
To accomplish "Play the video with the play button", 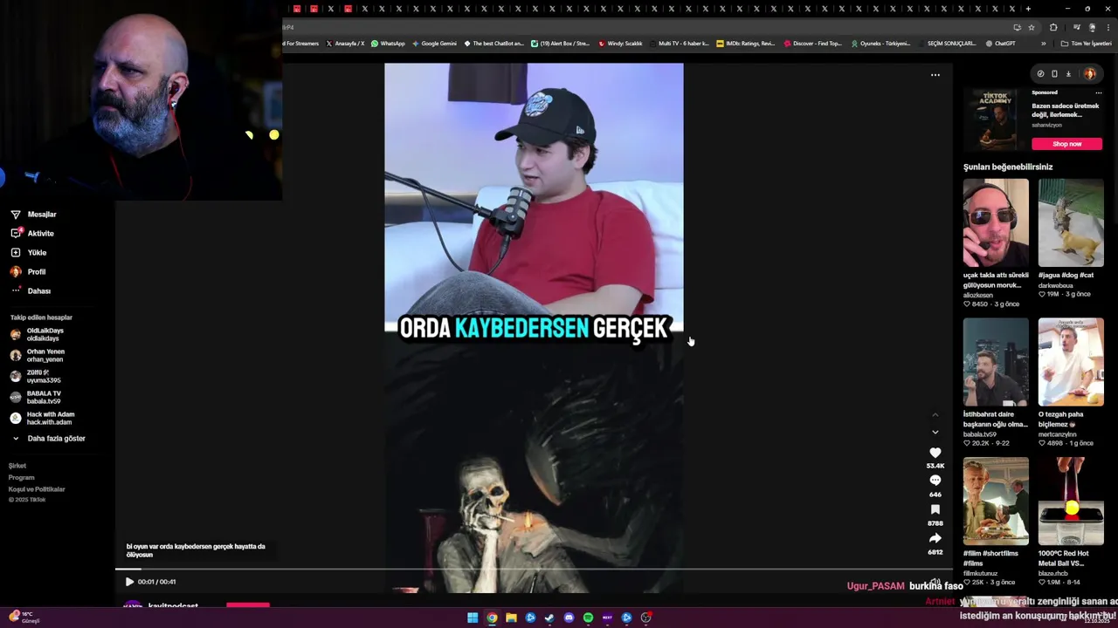I will [x=129, y=582].
